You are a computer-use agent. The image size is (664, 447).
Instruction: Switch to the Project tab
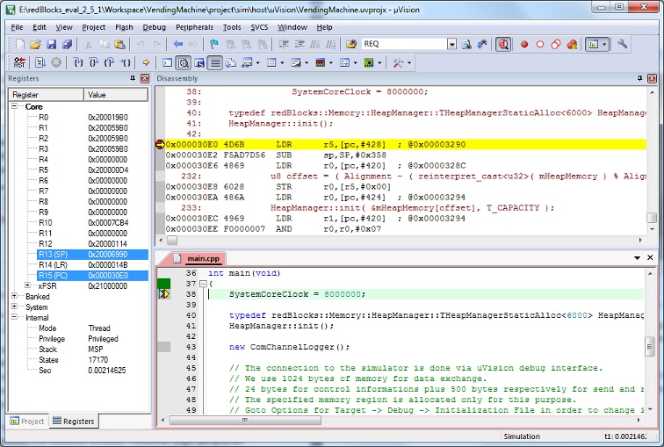click(27, 422)
